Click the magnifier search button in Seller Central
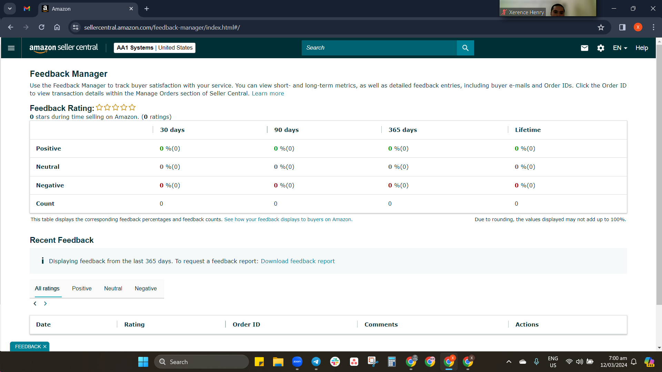 (x=465, y=48)
